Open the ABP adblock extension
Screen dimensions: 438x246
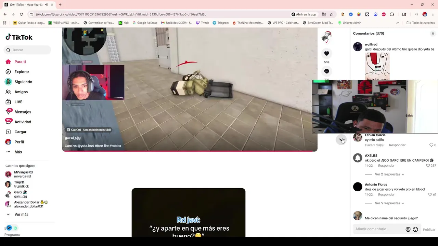[x=384, y=14]
